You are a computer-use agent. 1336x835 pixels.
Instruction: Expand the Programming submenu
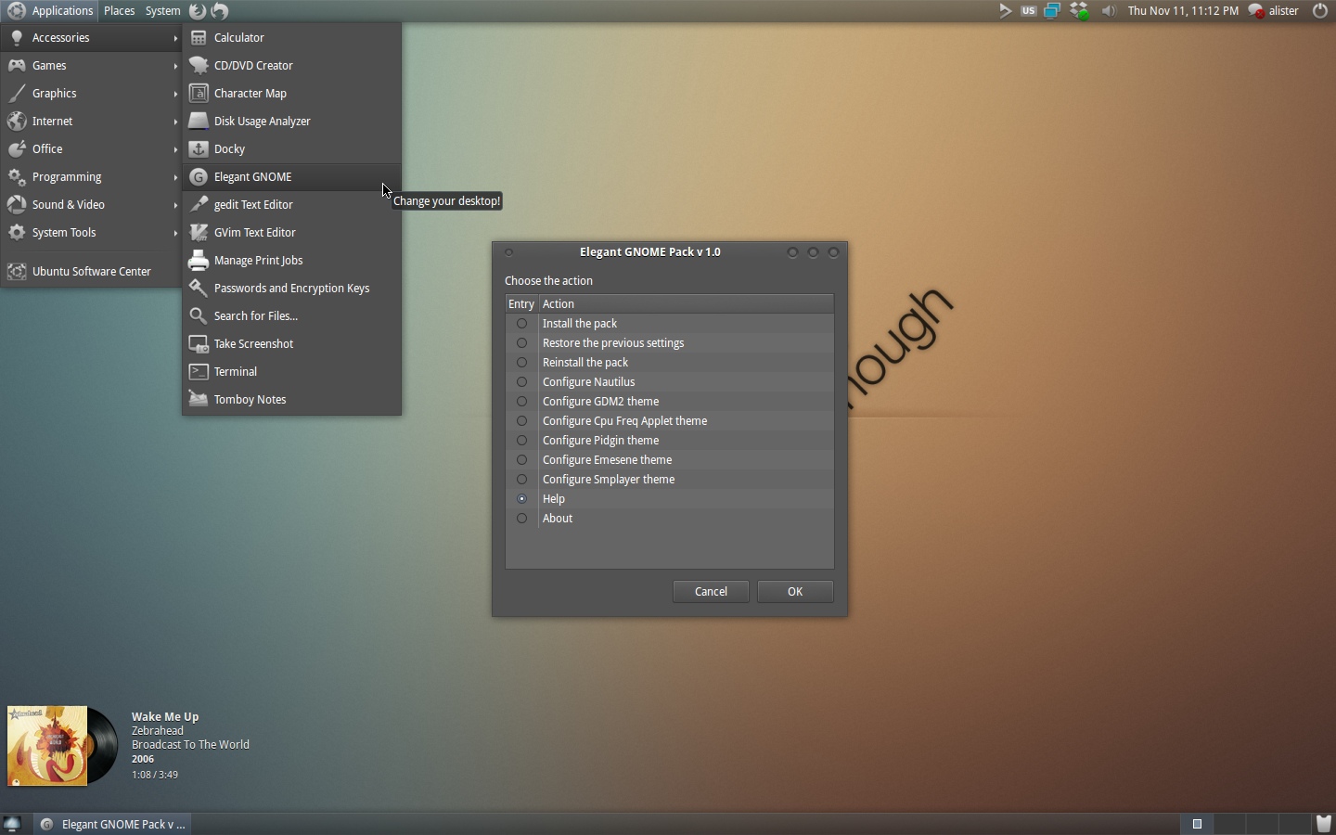[91, 177]
